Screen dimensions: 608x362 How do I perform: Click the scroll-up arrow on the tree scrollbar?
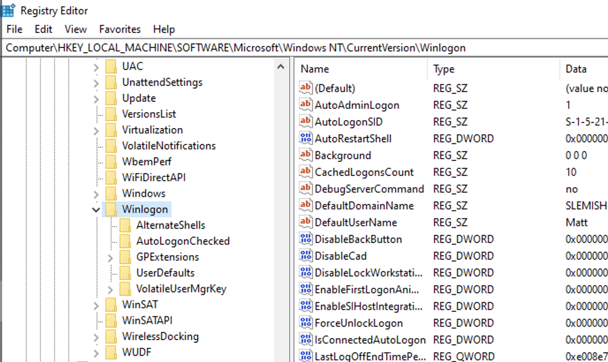point(280,66)
